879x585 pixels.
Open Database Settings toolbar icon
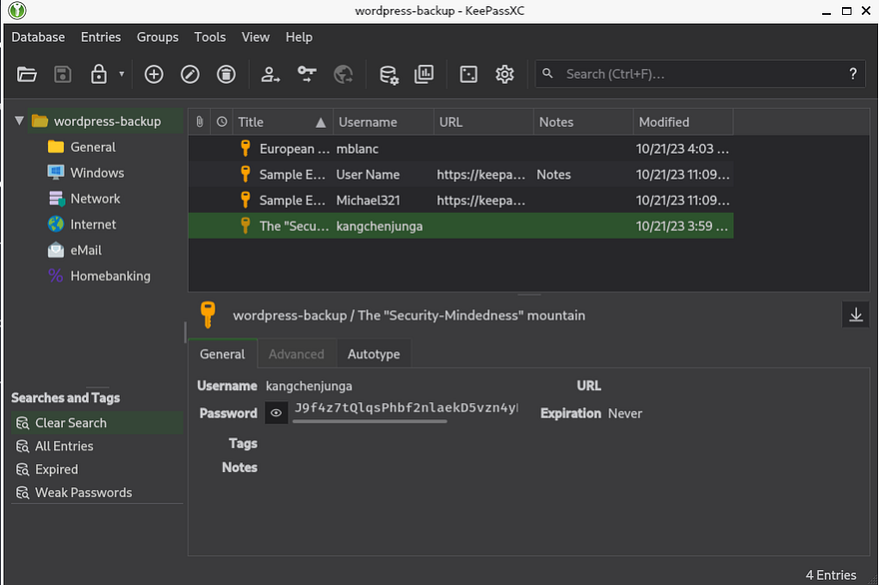click(x=389, y=74)
